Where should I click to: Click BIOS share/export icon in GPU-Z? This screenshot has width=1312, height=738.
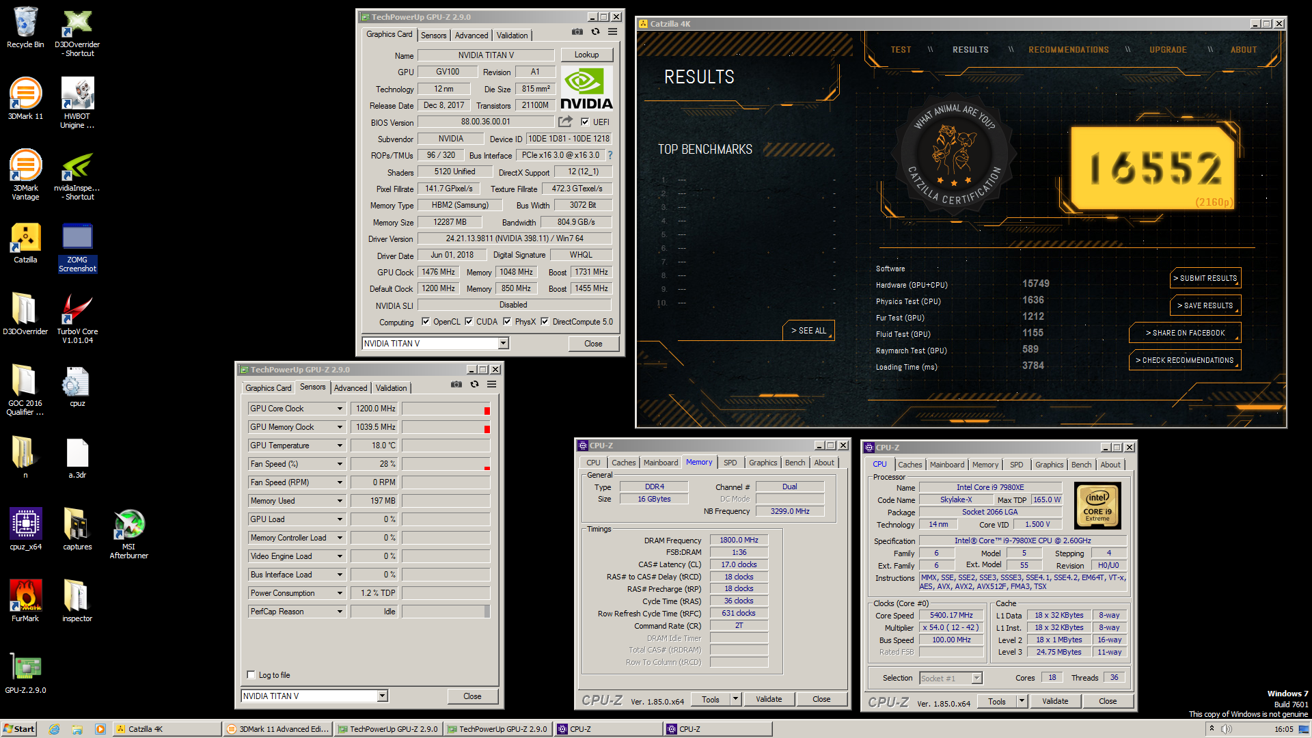565,122
